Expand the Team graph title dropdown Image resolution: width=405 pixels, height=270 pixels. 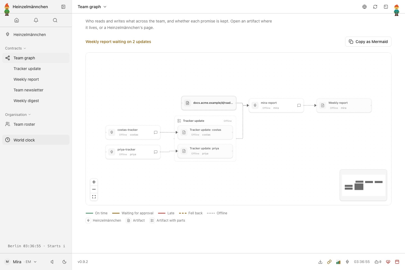[92, 7]
